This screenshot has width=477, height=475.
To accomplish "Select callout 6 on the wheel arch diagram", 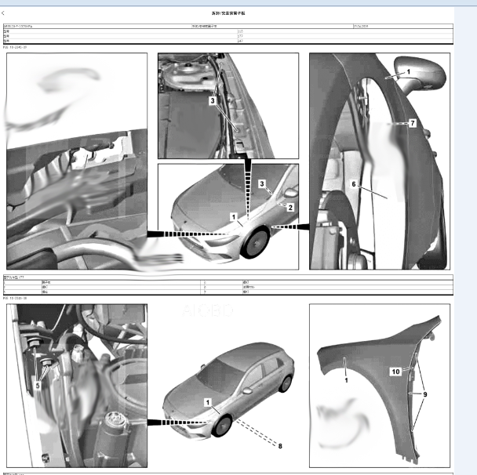I will pos(354,184).
